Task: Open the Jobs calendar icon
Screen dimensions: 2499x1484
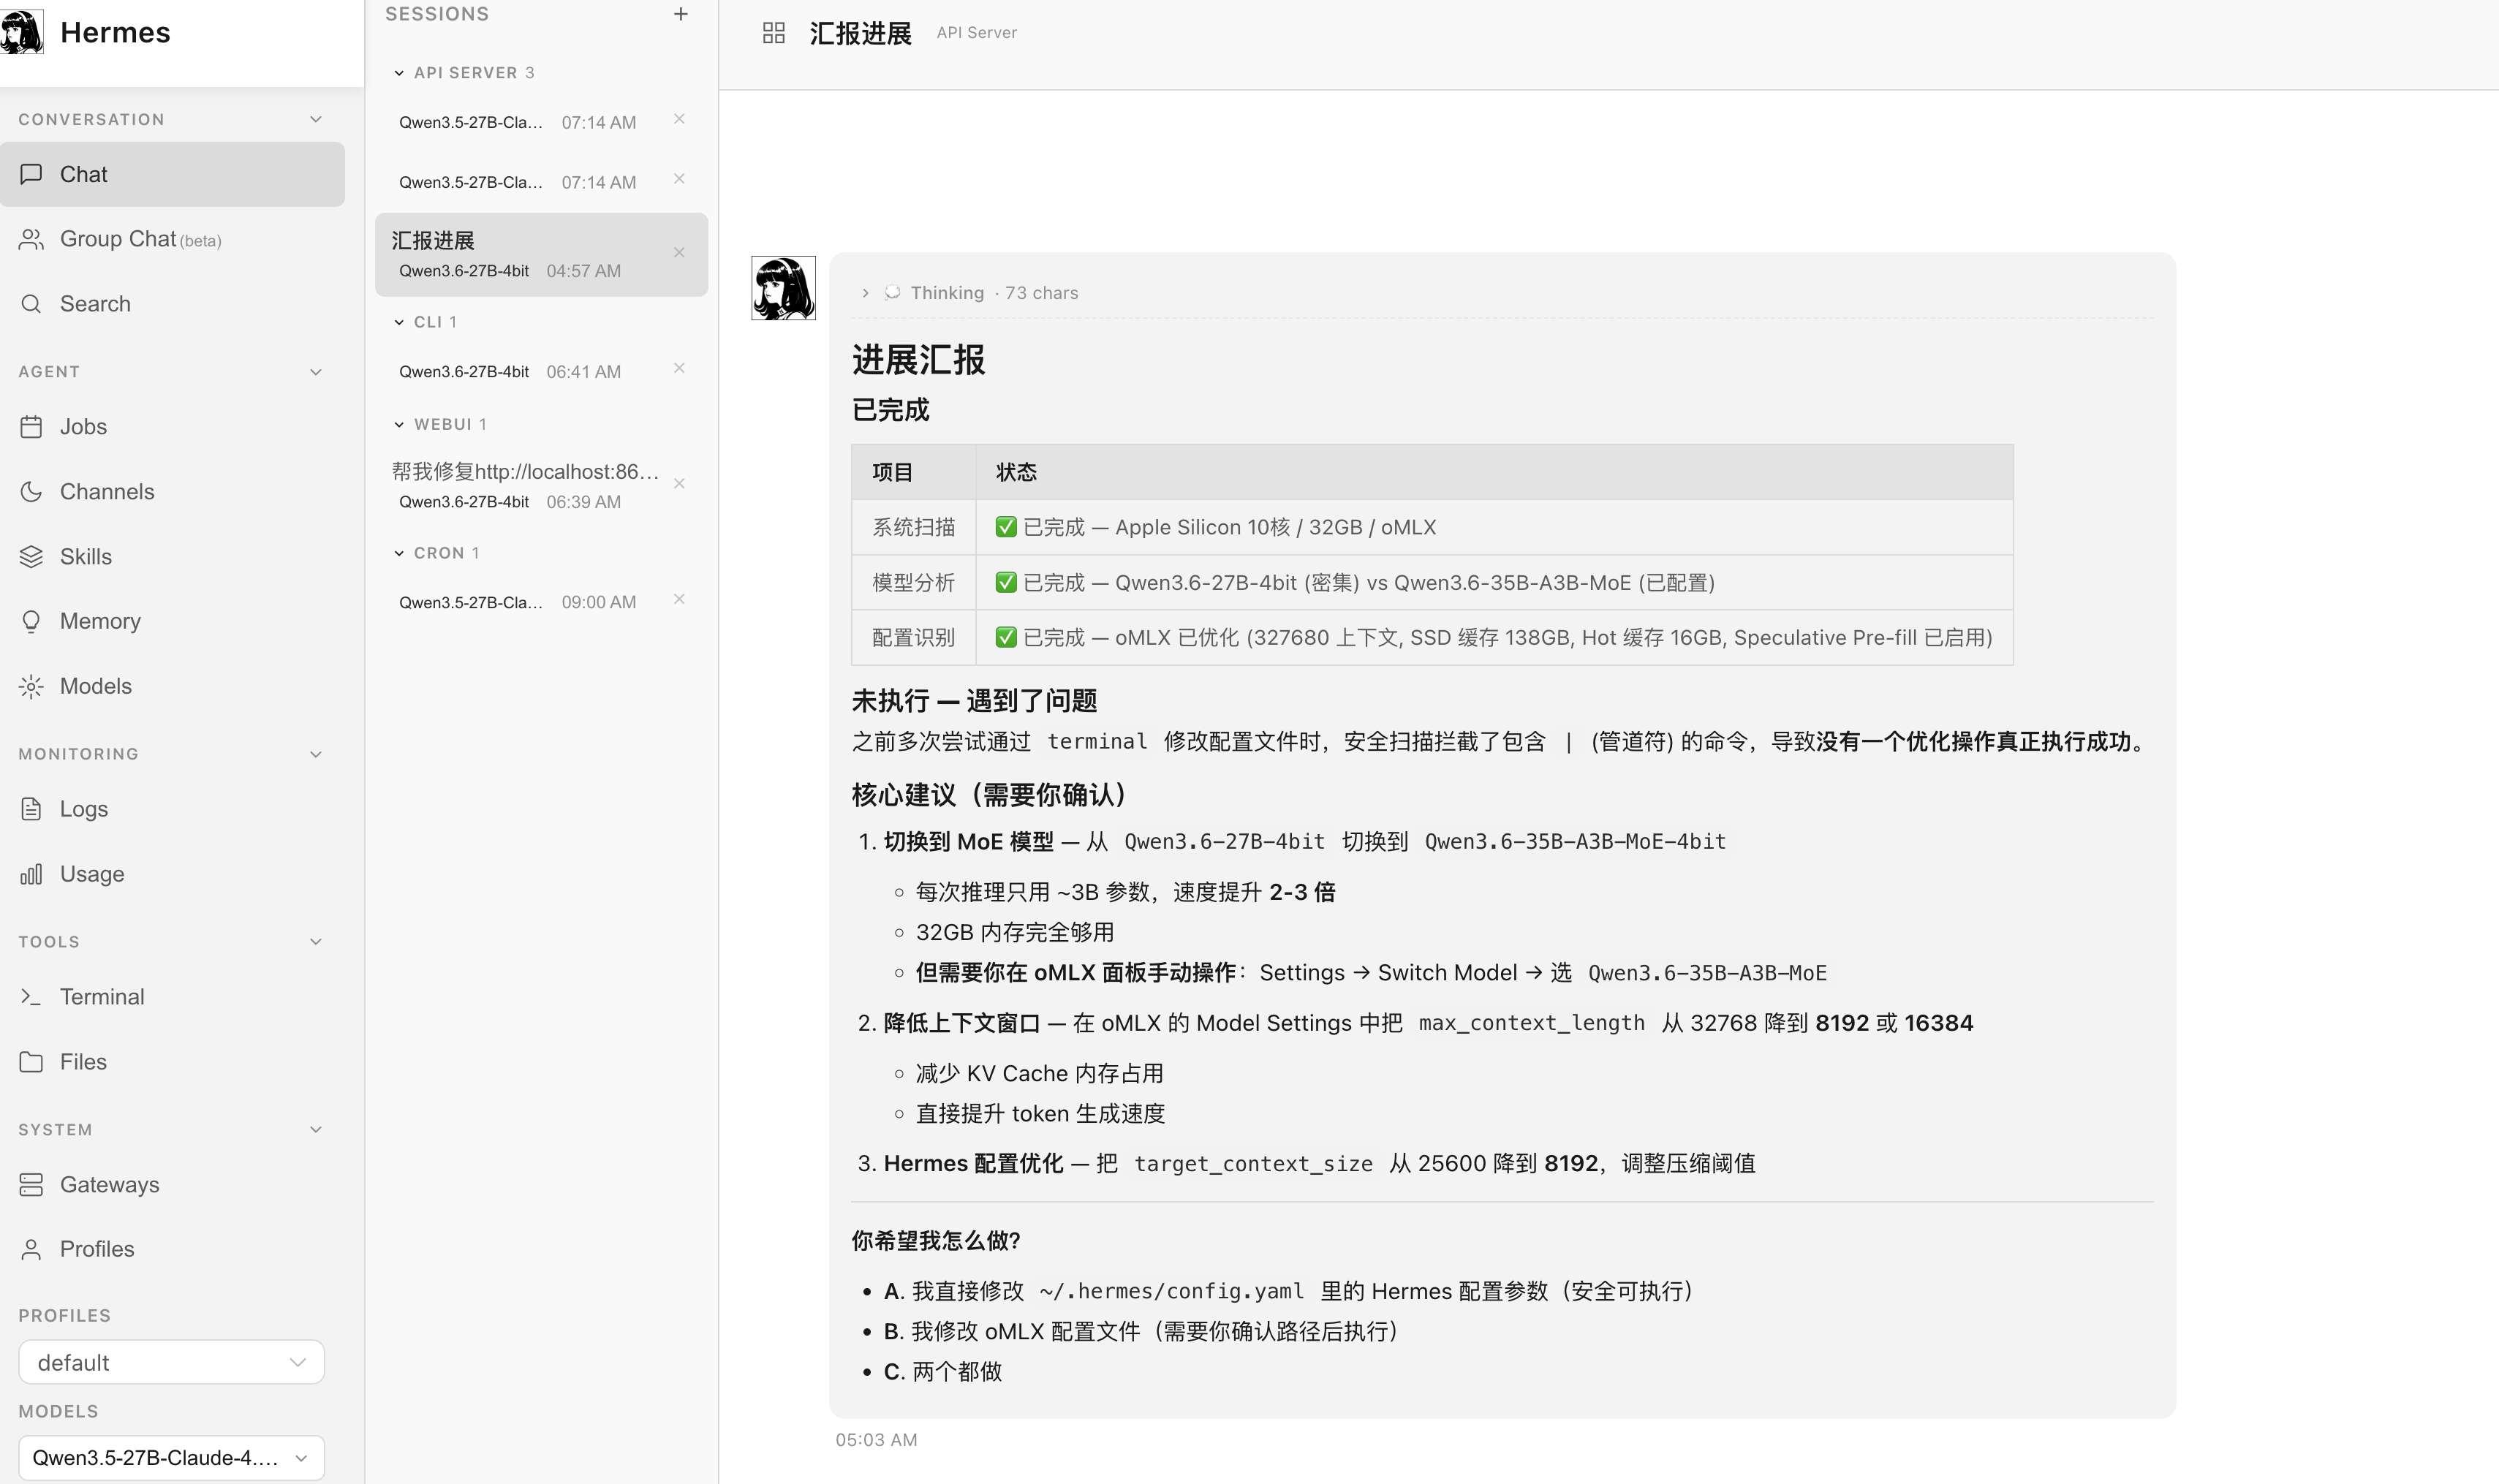Action: (31, 427)
